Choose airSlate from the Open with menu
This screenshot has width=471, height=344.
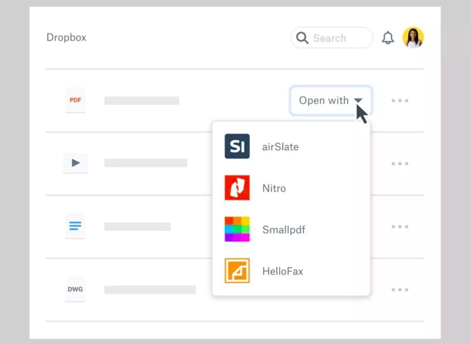(x=291, y=147)
